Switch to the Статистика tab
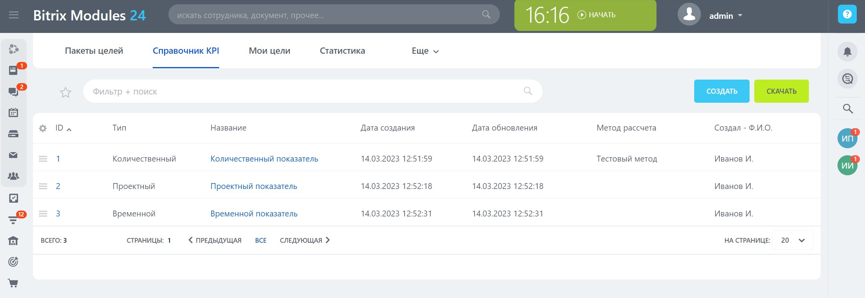 pos(342,51)
